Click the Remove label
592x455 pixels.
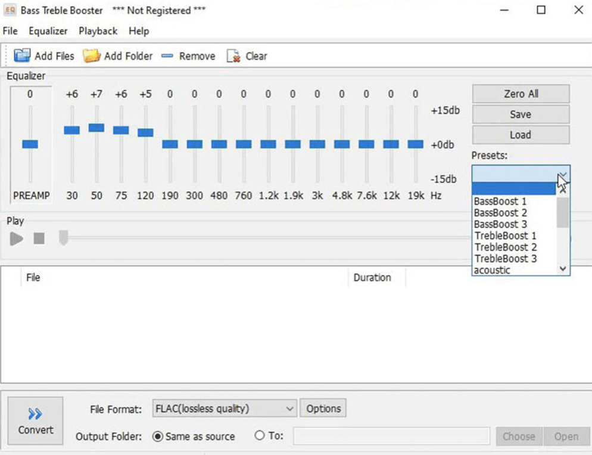click(x=197, y=56)
